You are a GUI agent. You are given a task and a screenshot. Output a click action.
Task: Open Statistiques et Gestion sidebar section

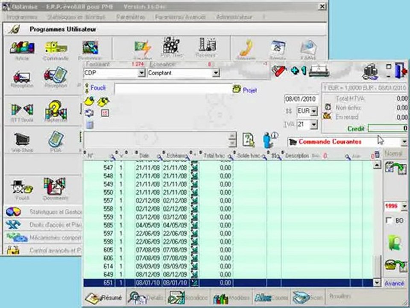click(x=43, y=212)
